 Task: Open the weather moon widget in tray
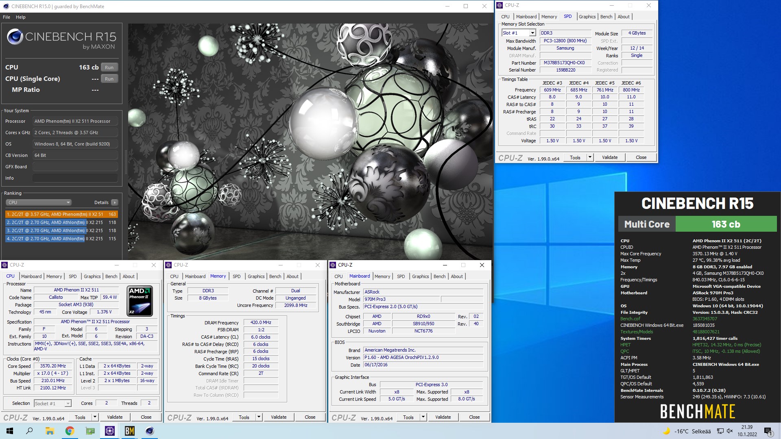click(666, 431)
